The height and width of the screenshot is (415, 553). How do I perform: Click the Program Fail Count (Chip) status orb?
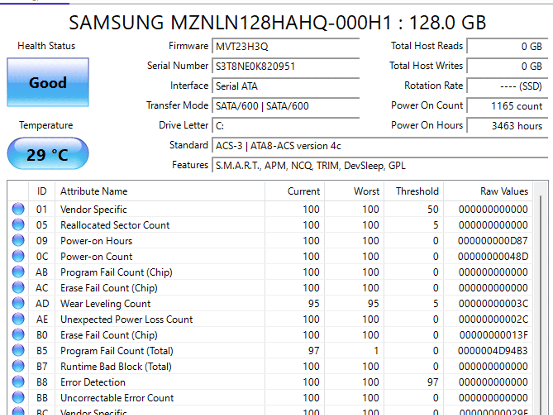(x=18, y=272)
